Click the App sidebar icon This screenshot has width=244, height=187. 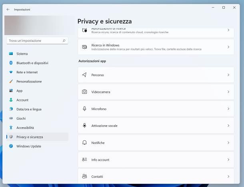tap(11, 91)
